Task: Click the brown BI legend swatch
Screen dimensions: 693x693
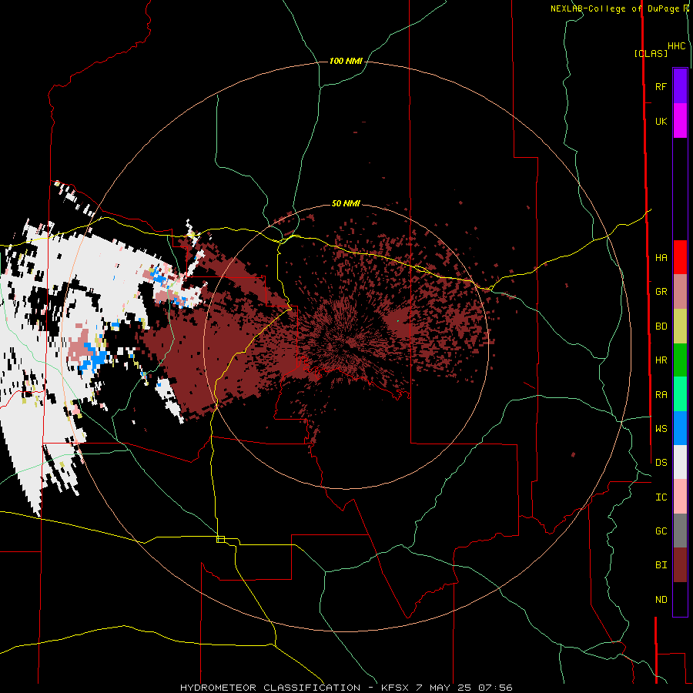Action: [680, 565]
